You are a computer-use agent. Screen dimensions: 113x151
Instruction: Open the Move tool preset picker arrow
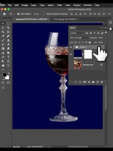click(x=14, y=14)
